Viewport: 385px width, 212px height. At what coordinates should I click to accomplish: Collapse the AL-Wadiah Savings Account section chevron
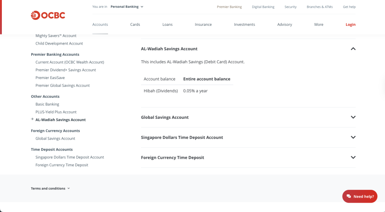pyautogui.click(x=353, y=49)
